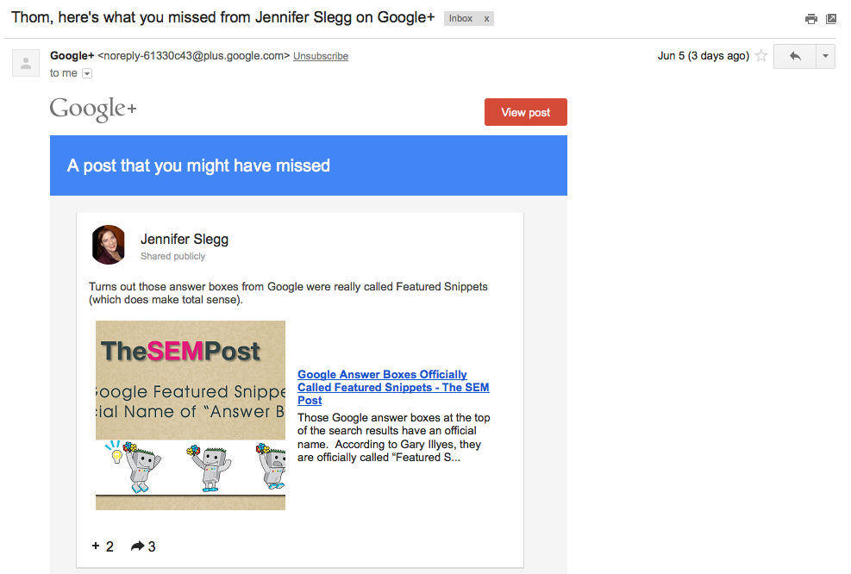The image size is (851, 574).
Task: Click the Google+ logo in the email
Action: [93, 110]
